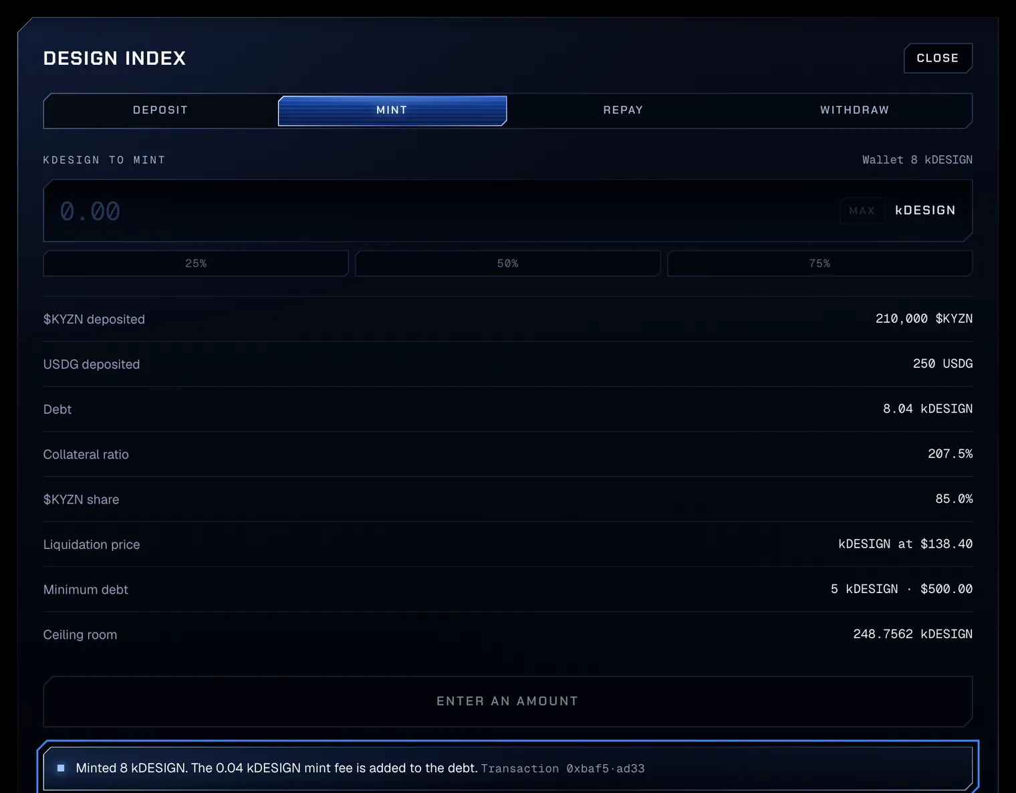Click the USDG deposited label
This screenshot has height=793, width=1016.
(x=92, y=364)
